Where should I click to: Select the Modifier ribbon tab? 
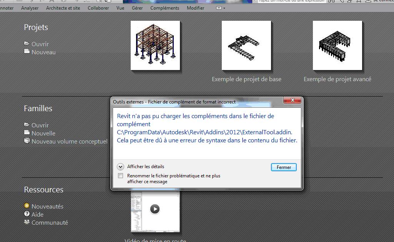[196, 8]
